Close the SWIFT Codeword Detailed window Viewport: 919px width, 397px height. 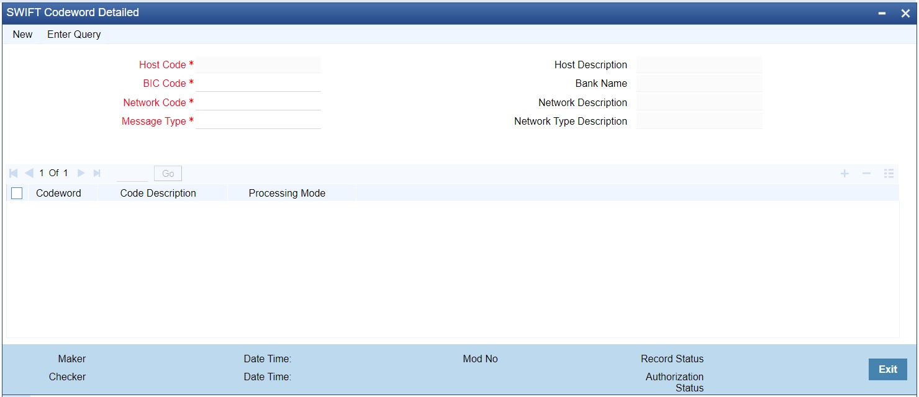tap(905, 14)
